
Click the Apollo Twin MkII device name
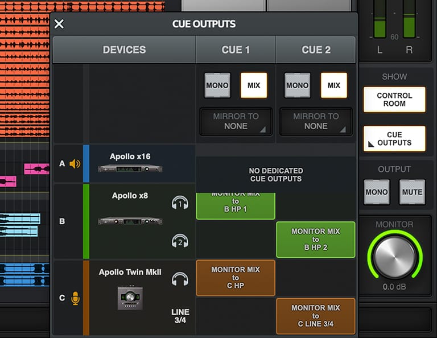(x=130, y=272)
